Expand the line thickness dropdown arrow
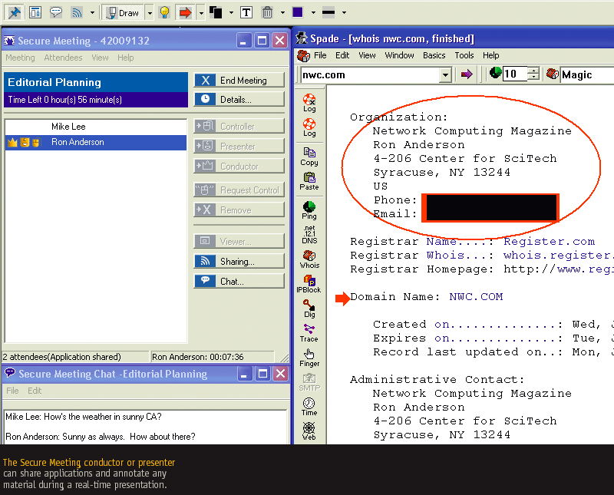Viewport: 614px width, 495px height. tap(344, 12)
